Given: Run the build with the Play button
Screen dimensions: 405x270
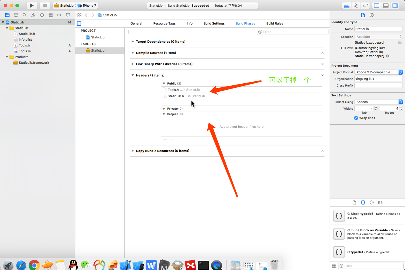Looking at the screenshot, I should 32,5.
